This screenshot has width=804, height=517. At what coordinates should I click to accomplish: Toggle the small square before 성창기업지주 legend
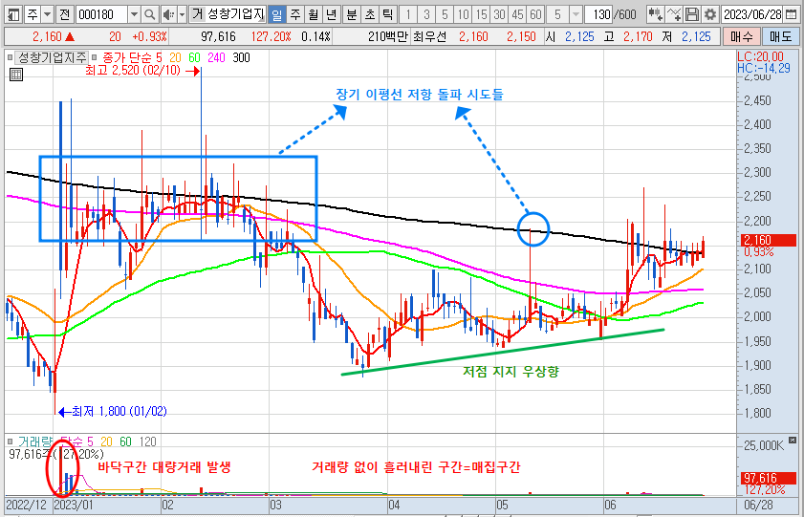point(10,57)
